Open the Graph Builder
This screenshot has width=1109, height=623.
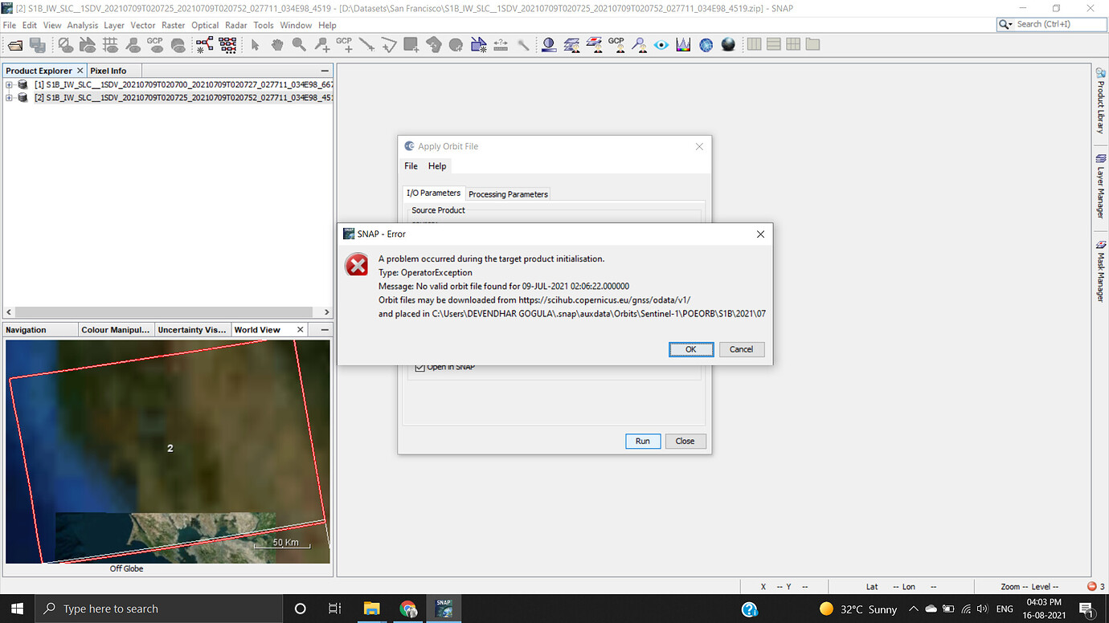[205, 44]
